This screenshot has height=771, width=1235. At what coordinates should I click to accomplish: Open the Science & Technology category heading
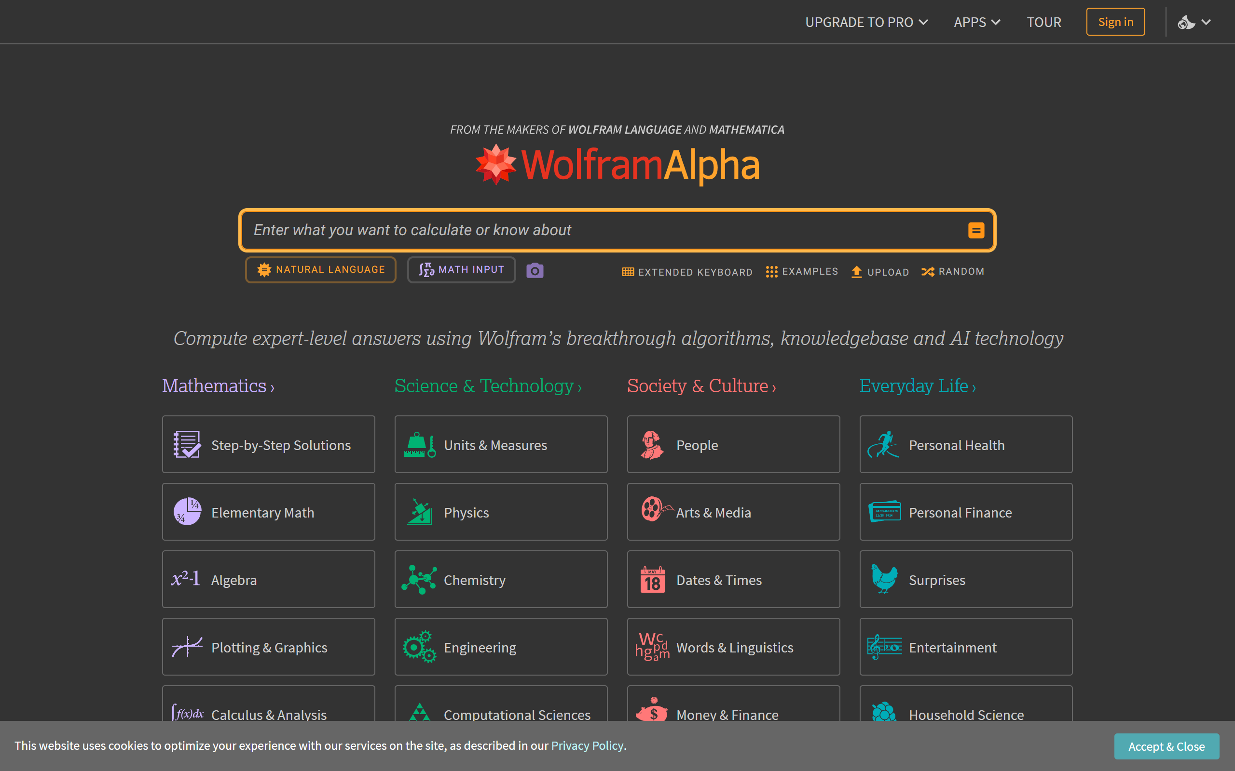coord(488,386)
